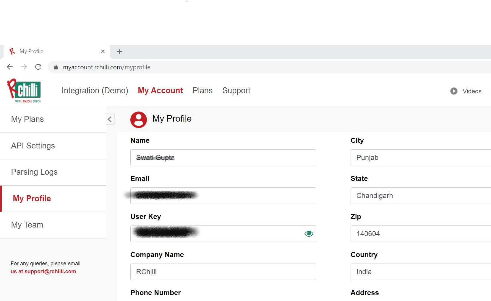
Task: Show the User Key with eye icon
Action: click(309, 234)
